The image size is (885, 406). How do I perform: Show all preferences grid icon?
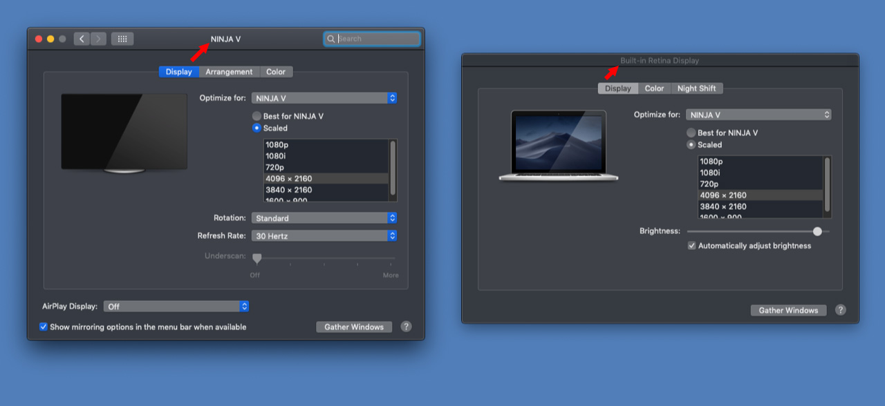[122, 39]
